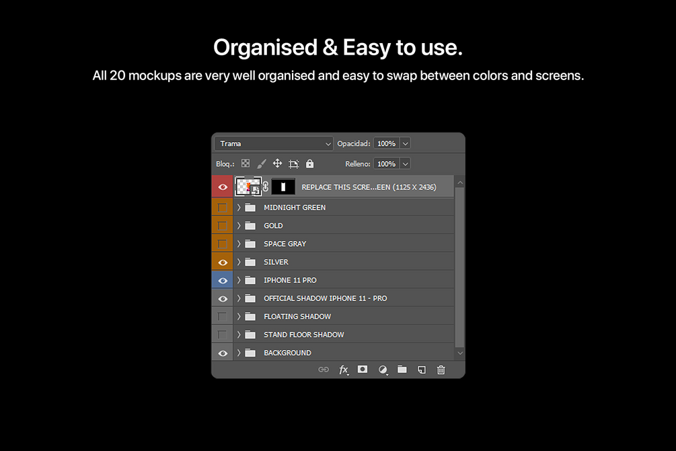The image size is (676, 451).
Task: Add a layer mask with bottom icon
Action: (x=363, y=370)
